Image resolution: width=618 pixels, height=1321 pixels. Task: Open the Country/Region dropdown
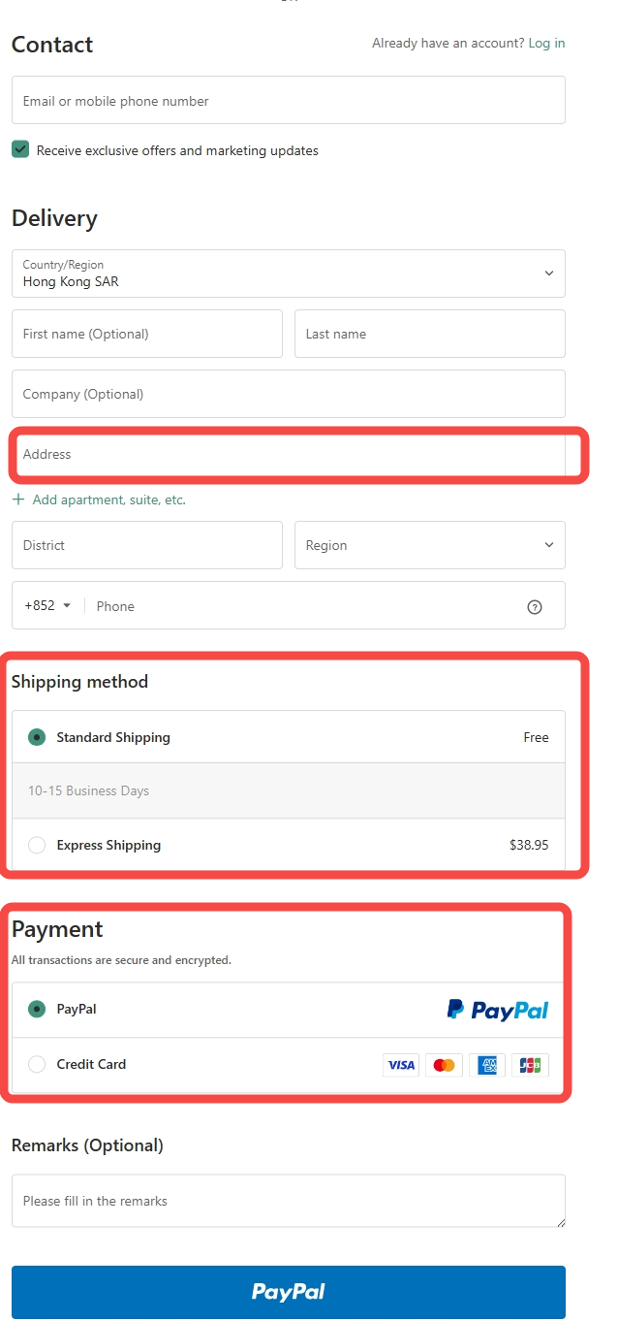288,274
